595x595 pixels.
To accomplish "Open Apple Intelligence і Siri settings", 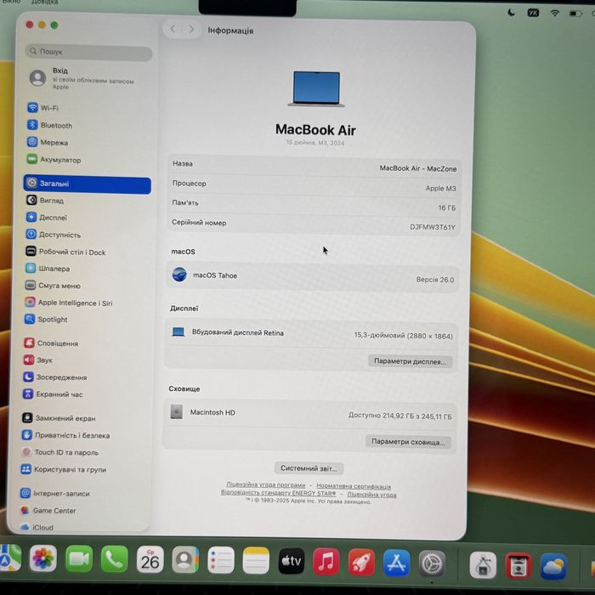I will pyautogui.click(x=69, y=303).
